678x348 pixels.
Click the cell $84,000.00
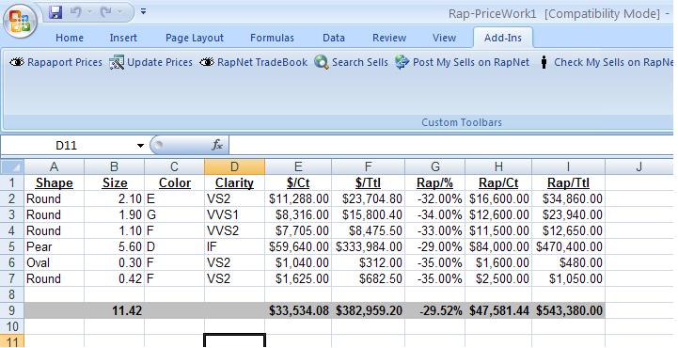[x=498, y=246]
